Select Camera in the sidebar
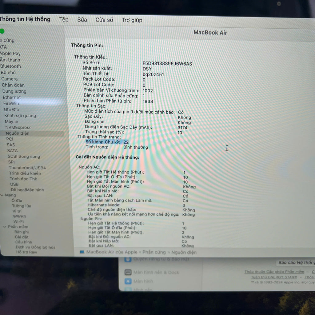Image resolution: width=315 pixels, height=315 pixels. (x=10, y=79)
